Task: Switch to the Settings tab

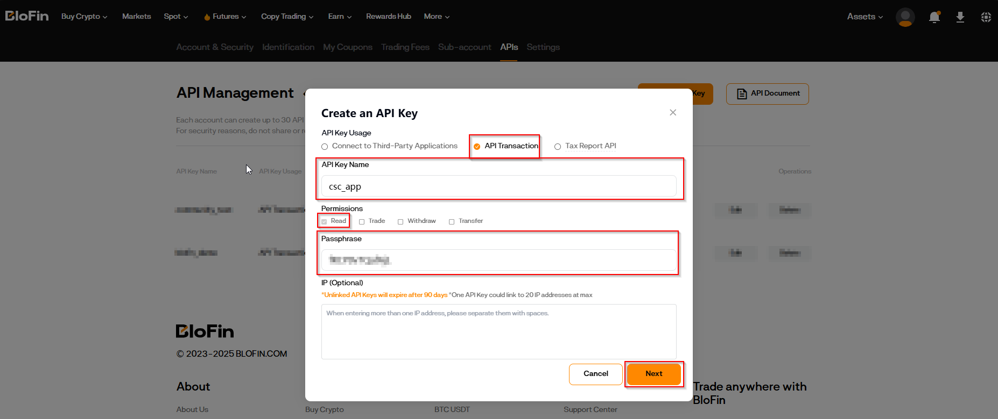Action: pos(543,47)
